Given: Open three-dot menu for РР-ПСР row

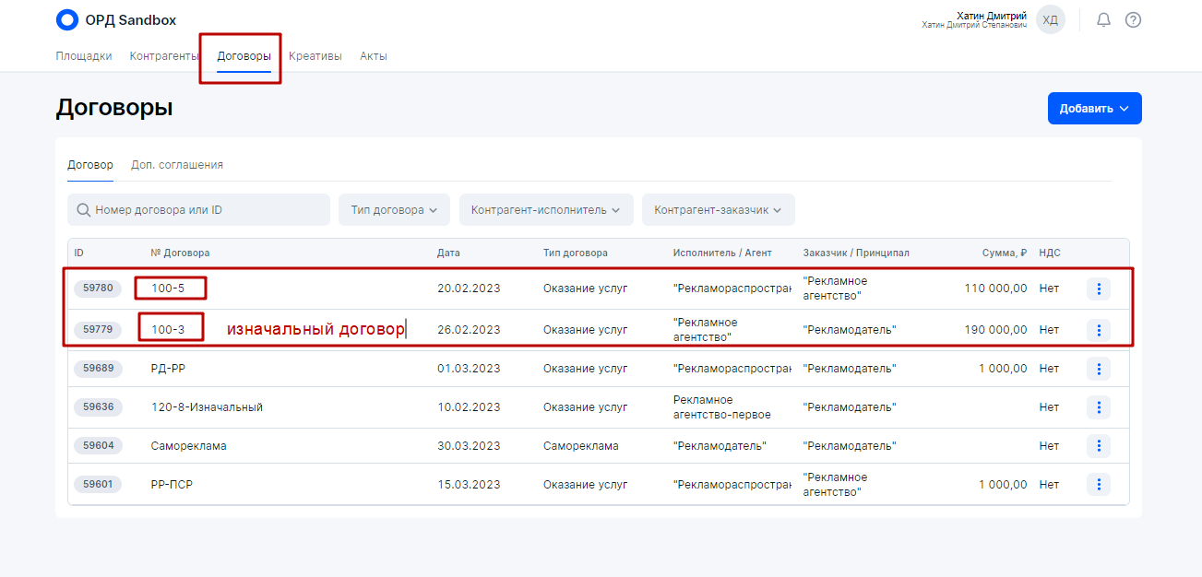Looking at the screenshot, I should tap(1098, 484).
